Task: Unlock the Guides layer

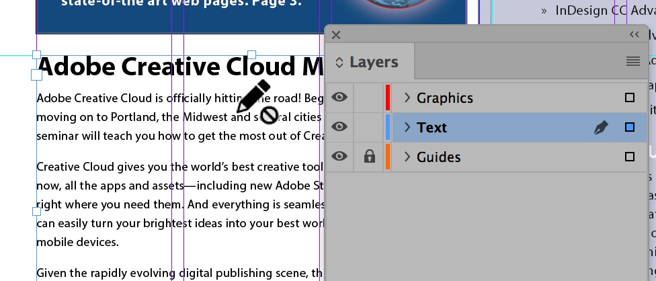Action: click(x=369, y=157)
